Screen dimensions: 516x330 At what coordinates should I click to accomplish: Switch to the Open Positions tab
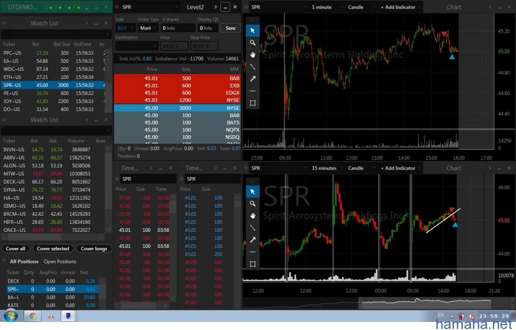(x=60, y=262)
